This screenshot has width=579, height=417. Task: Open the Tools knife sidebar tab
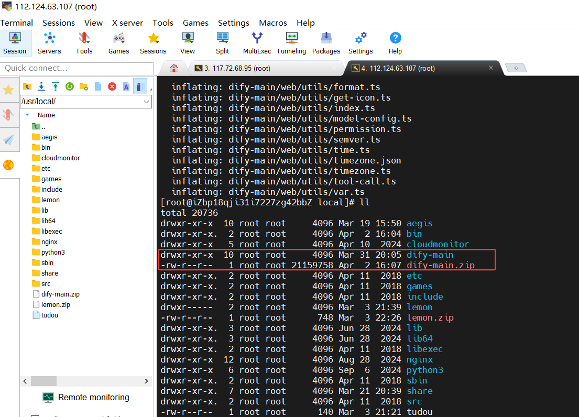8,114
